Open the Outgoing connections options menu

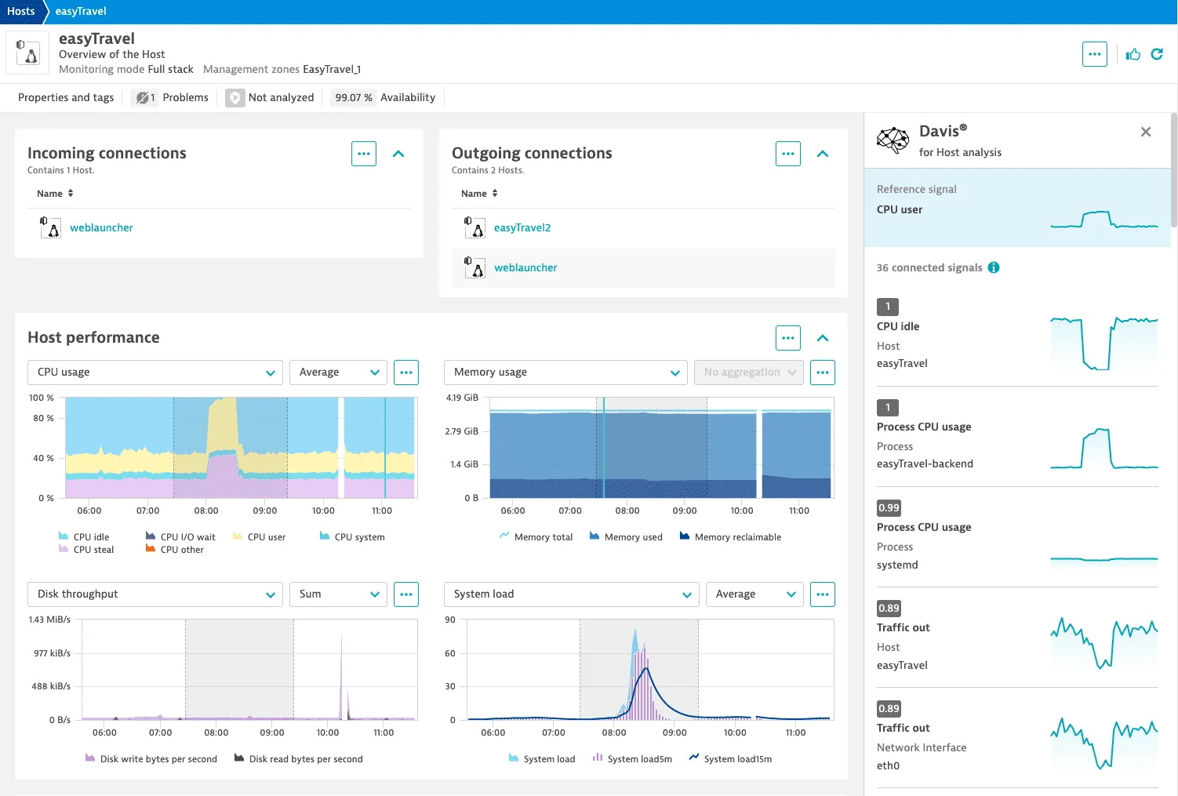(787, 154)
